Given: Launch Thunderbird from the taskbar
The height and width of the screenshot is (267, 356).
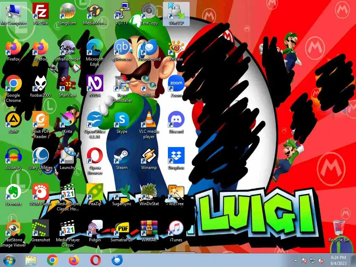Looking at the screenshot, I should [x=117, y=260].
